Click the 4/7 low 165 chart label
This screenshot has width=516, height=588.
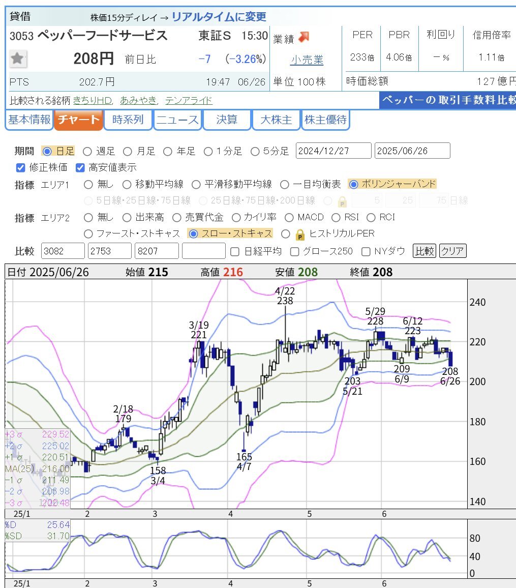click(244, 462)
